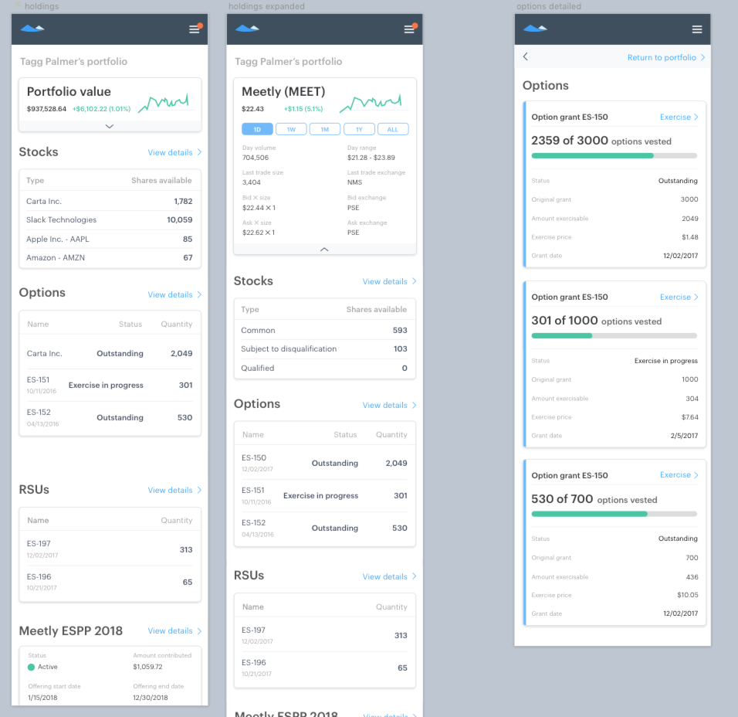
Task: Click mountain logo in options detailed header
Action: (535, 29)
